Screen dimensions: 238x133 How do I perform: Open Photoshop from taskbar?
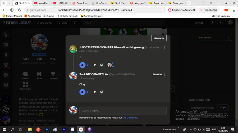47,130
